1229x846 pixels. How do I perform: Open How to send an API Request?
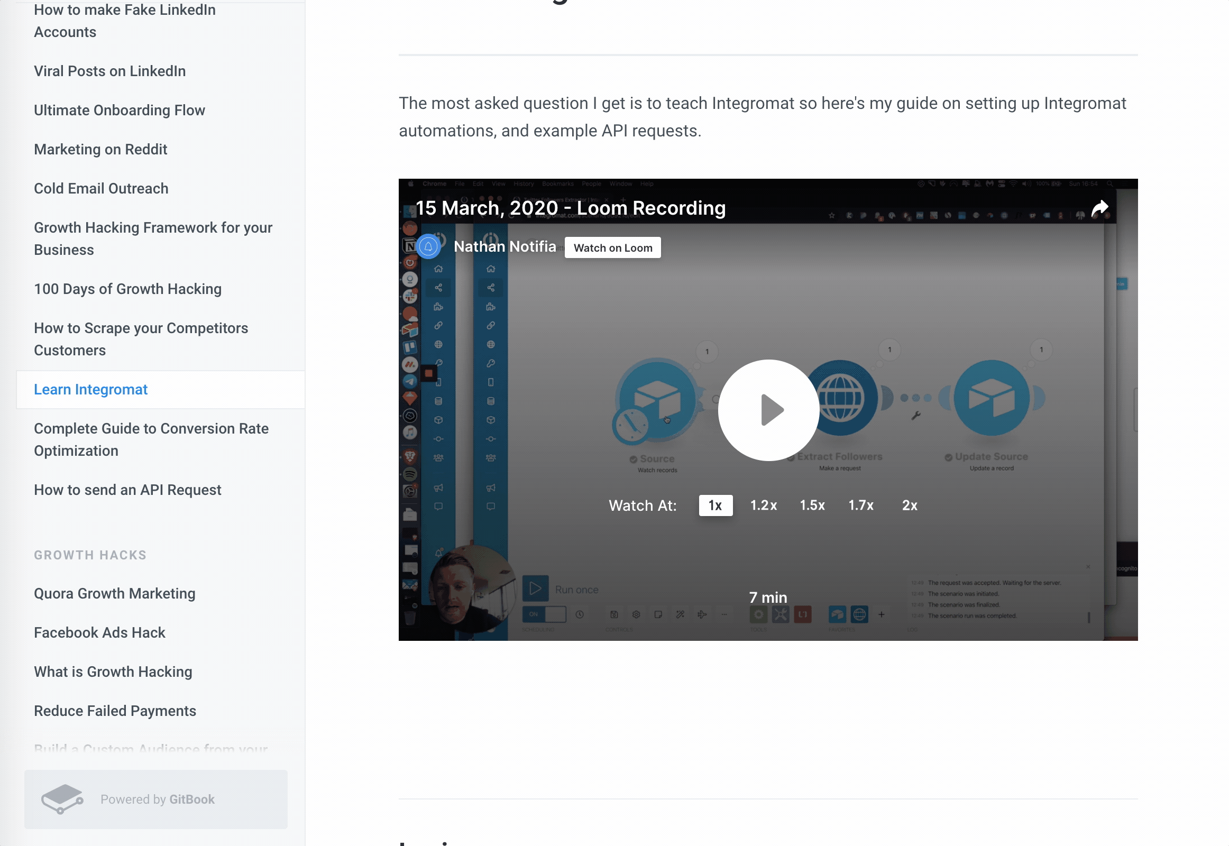click(127, 490)
